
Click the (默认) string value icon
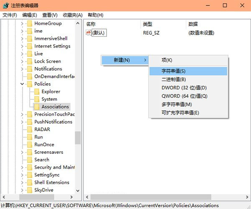(88, 33)
